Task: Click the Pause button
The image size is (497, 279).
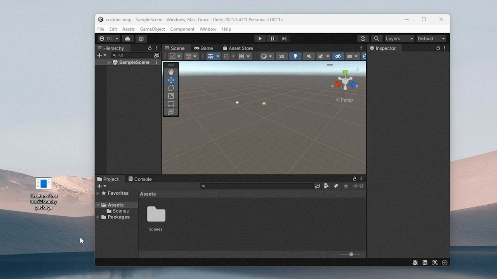Action: pyautogui.click(x=272, y=39)
